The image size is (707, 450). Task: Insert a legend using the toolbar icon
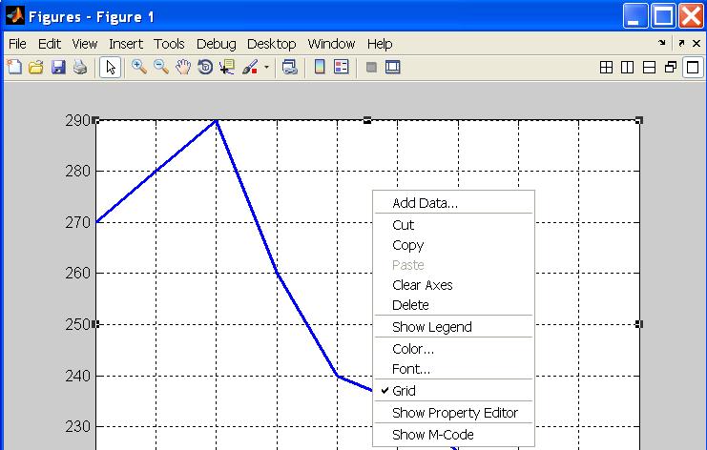[x=342, y=67]
